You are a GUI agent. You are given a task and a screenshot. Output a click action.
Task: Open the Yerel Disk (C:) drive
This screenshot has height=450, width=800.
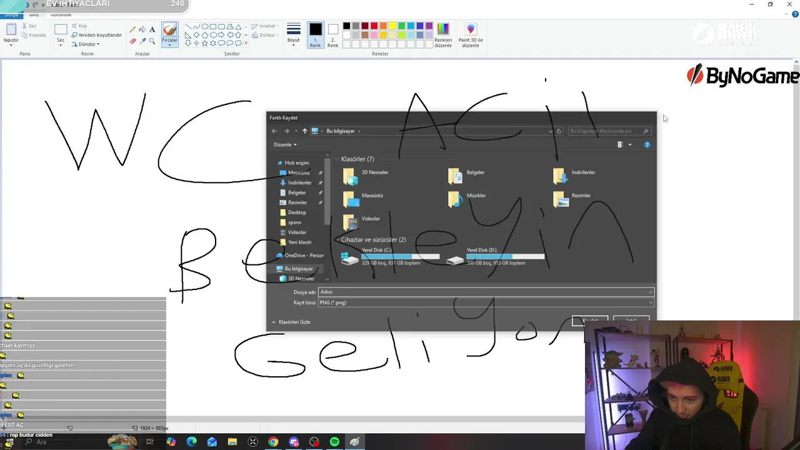(x=390, y=257)
